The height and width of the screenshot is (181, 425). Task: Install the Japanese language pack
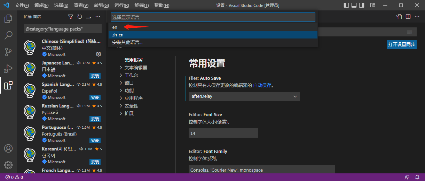(95, 76)
